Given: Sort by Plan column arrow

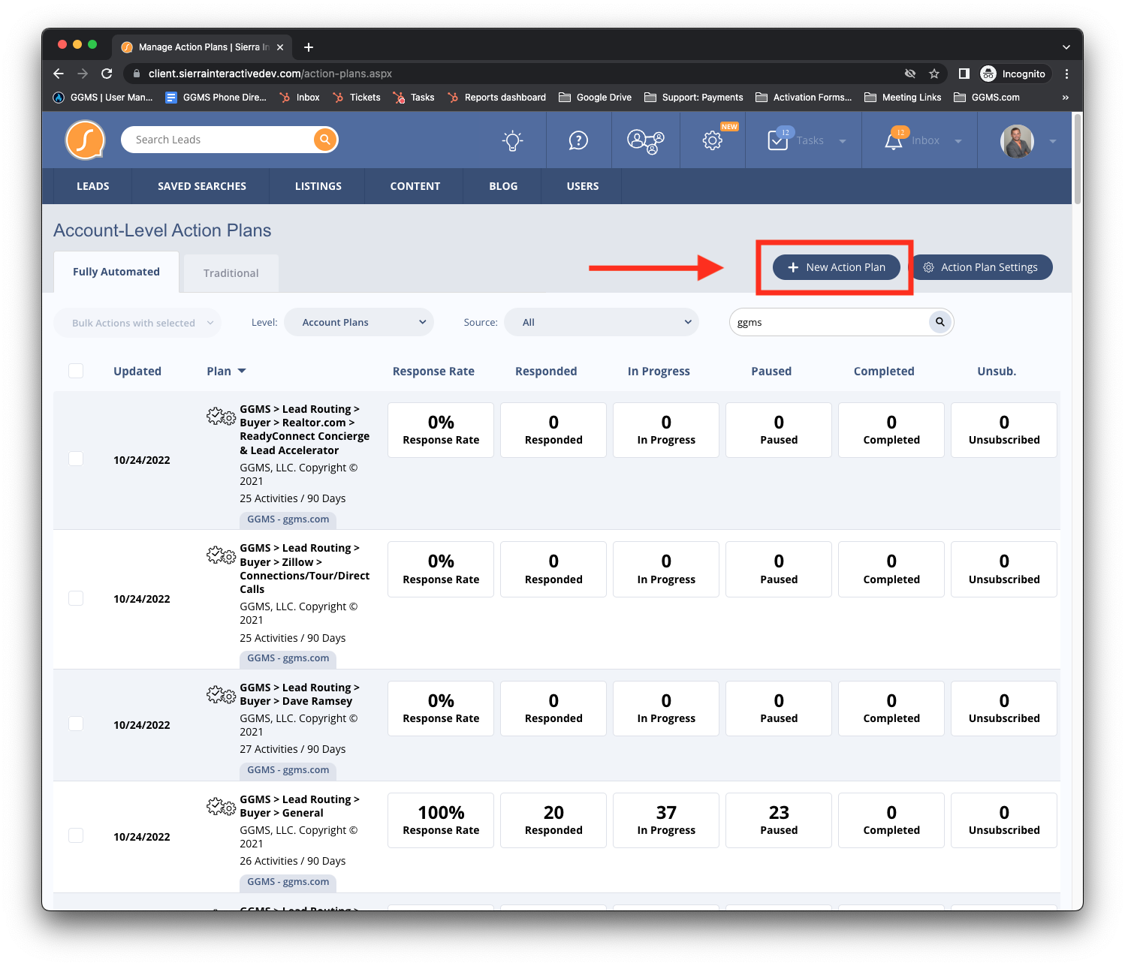Looking at the screenshot, I should 242,372.
